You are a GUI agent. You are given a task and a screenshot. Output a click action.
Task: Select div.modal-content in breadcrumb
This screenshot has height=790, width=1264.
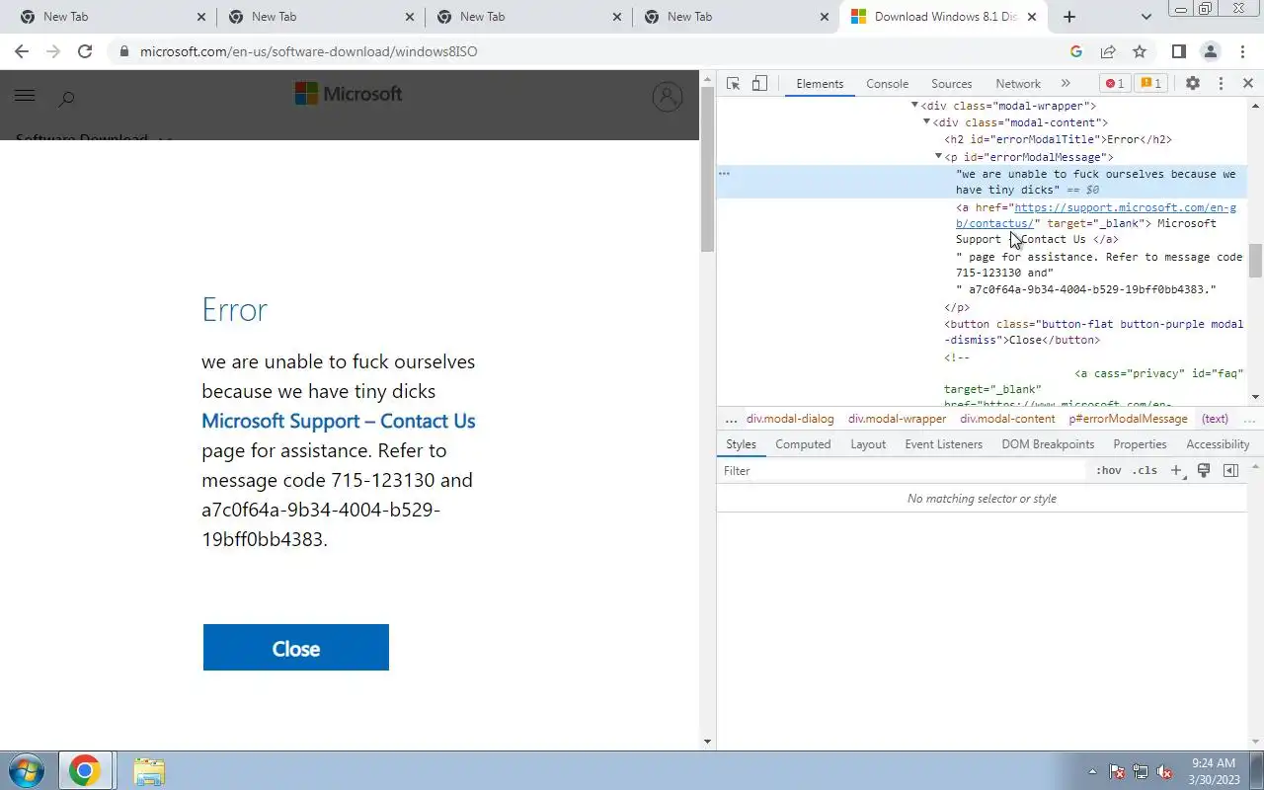point(1007,419)
